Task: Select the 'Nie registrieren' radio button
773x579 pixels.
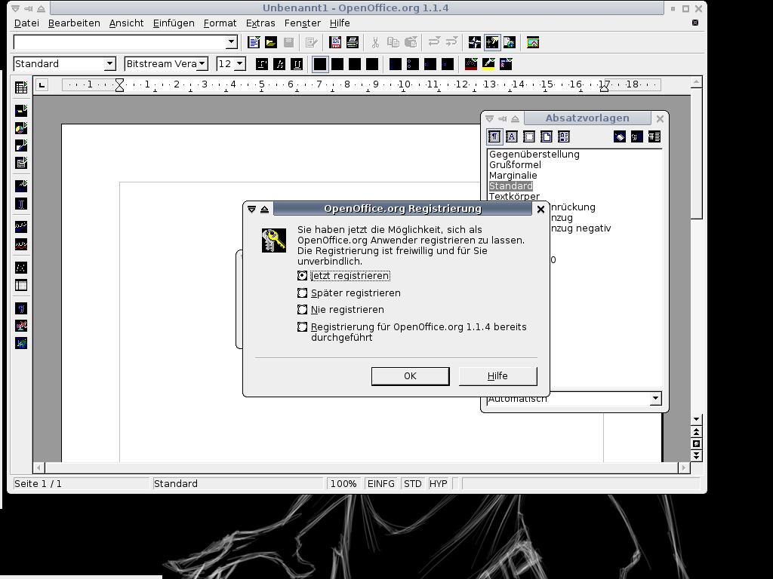Action: [x=303, y=310]
